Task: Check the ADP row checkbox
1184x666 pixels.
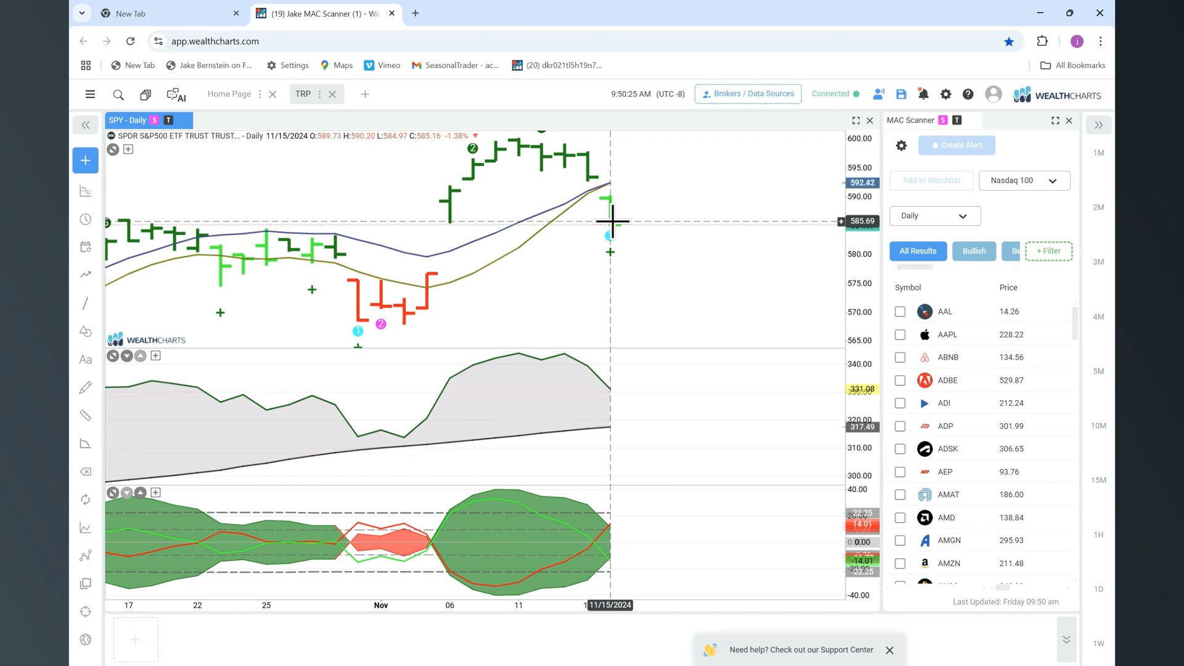Action: (900, 426)
